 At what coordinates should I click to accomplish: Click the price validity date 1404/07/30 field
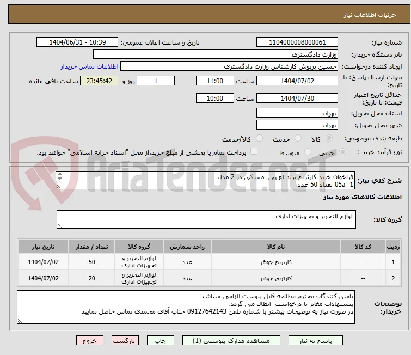297,99
